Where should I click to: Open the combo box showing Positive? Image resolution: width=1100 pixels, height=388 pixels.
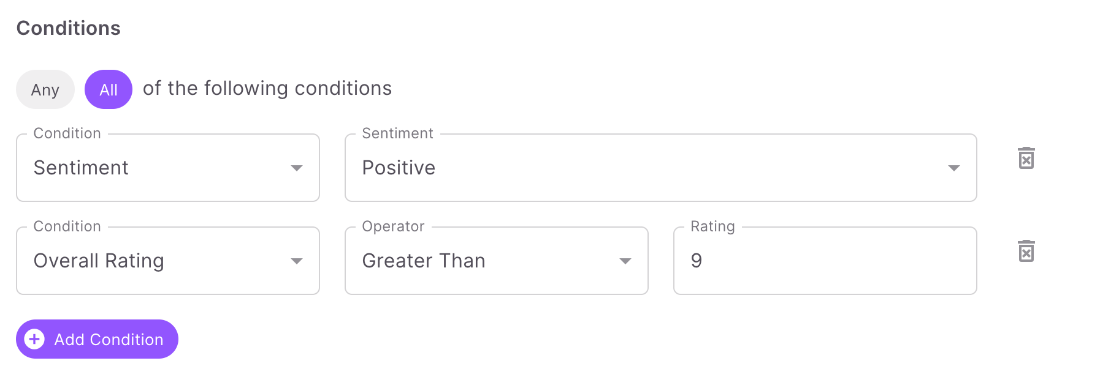tap(660, 168)
